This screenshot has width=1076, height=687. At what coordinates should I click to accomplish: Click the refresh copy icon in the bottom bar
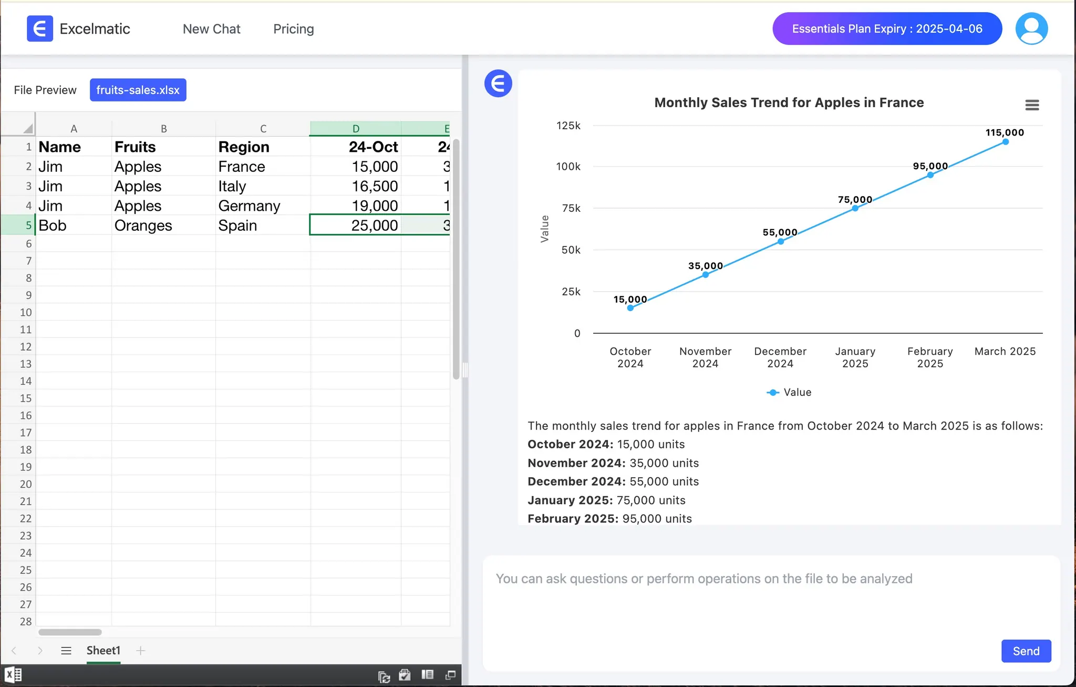point(384,676)
